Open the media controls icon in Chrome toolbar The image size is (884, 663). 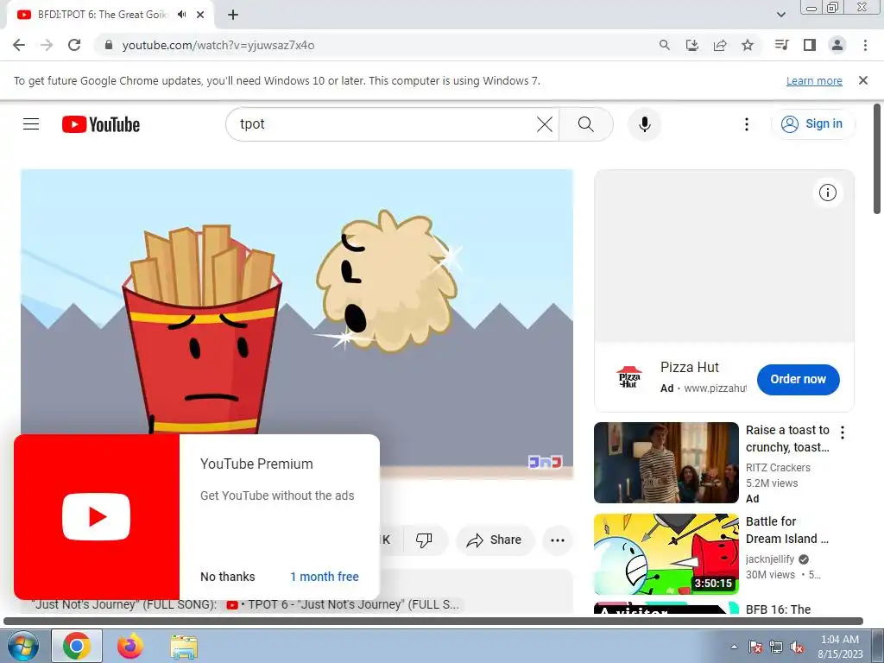point(782,45)
